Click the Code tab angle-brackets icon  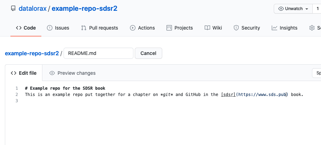pyautogui.click(x=19, y=28)
